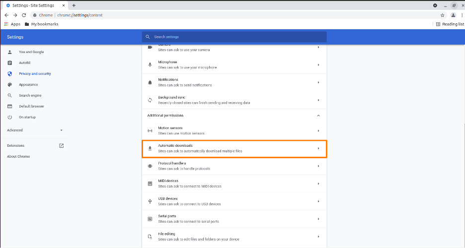Expand the Advanced sidebar section
Viewport: 465px width, 248px height.
[35, 130]
